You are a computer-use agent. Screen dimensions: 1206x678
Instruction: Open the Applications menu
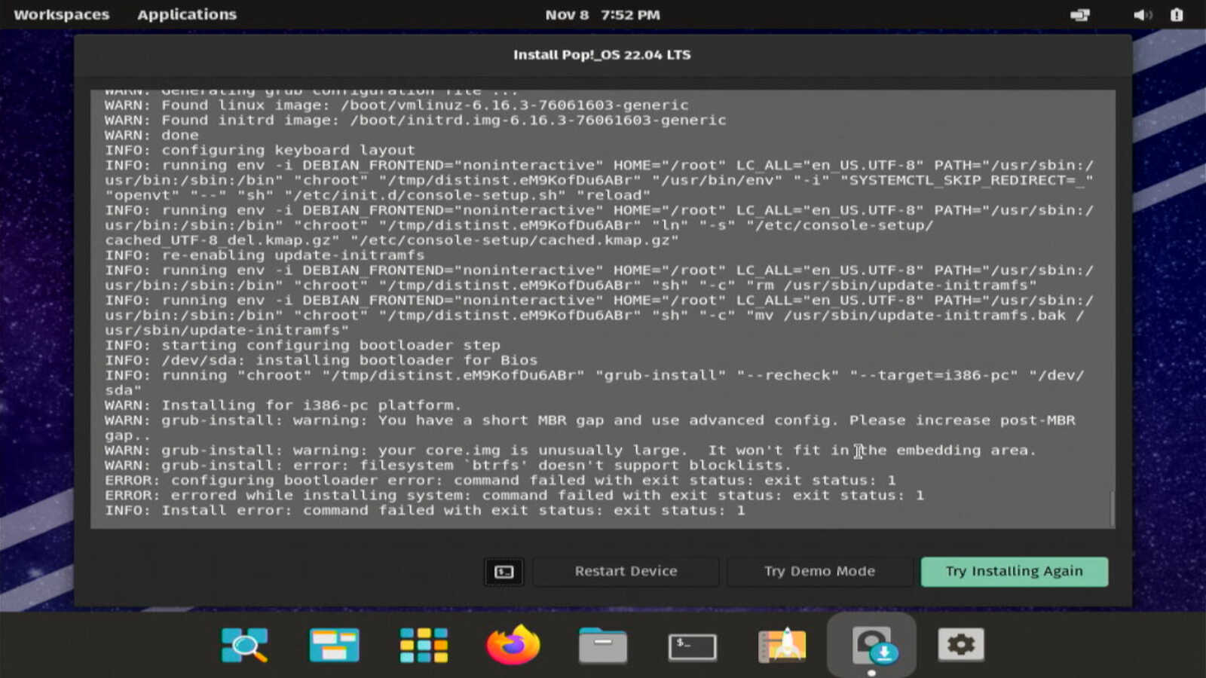click(x=187, y=14)
